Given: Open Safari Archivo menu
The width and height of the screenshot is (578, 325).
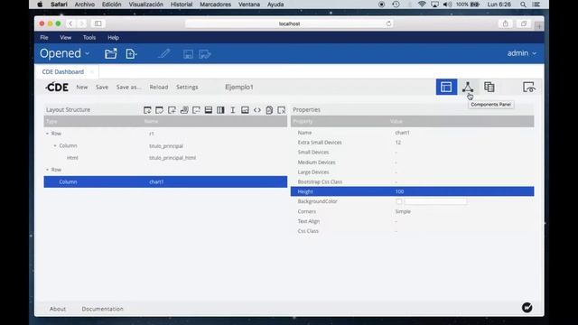Looking at the screenshot, I should pos(85,5).
